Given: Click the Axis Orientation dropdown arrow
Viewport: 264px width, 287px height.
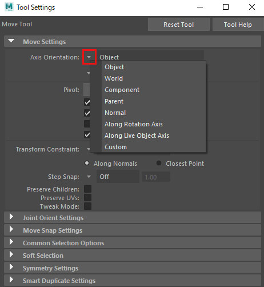Looking at the screenshot, I should [x=89, y=57].
